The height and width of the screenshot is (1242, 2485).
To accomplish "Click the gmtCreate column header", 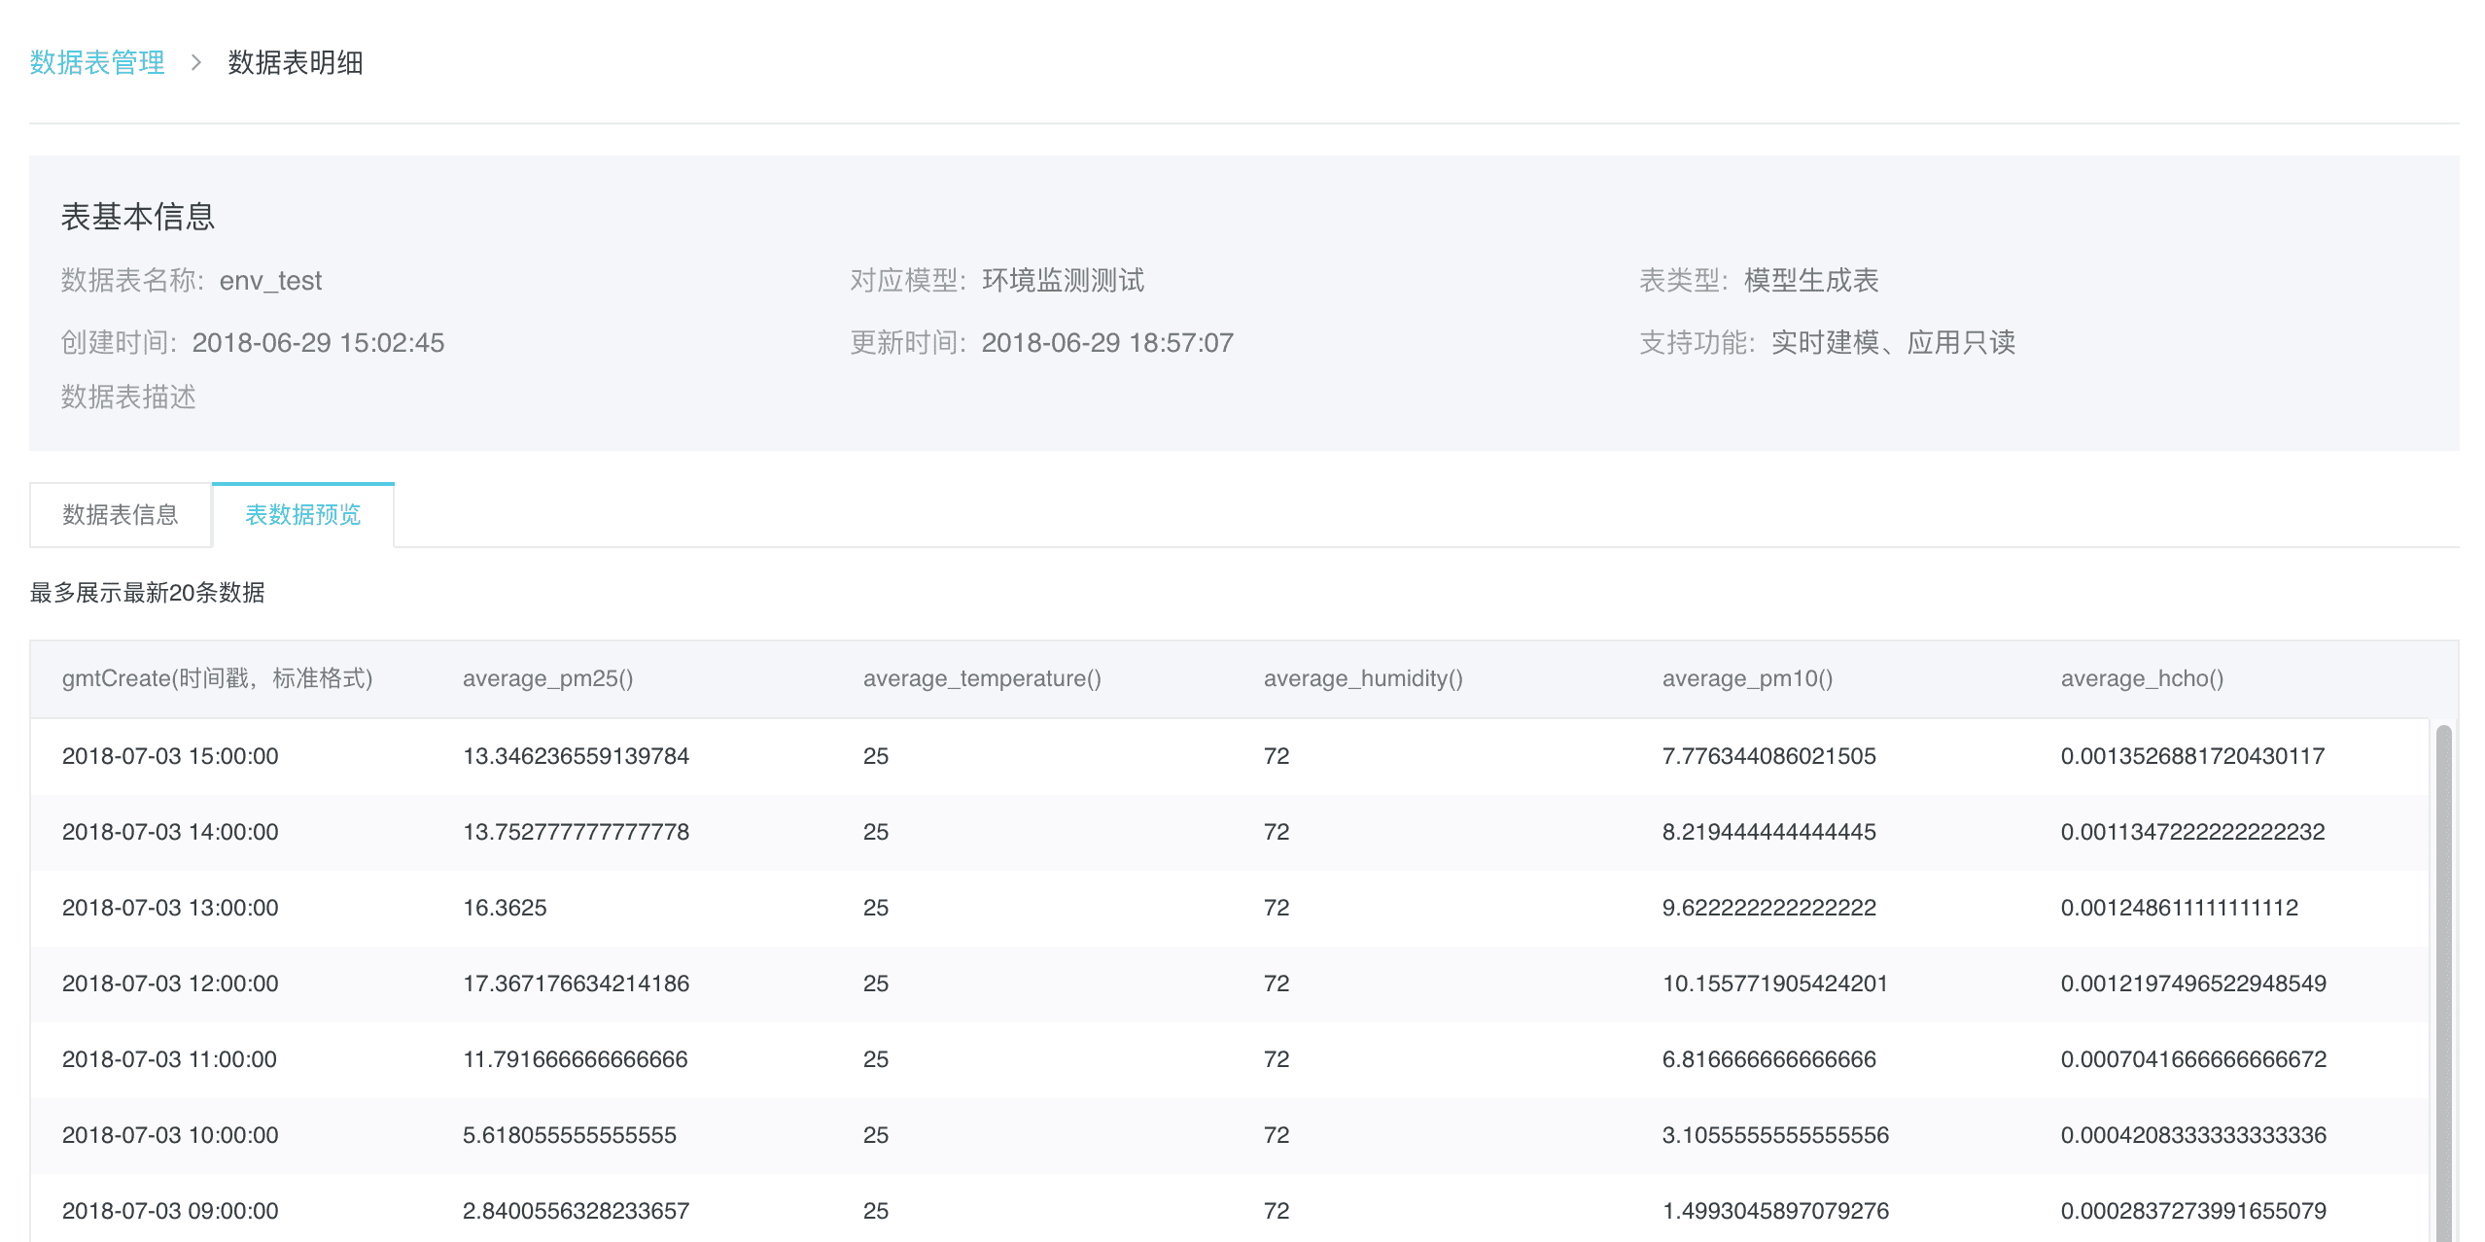I will (x=217, y=678).
